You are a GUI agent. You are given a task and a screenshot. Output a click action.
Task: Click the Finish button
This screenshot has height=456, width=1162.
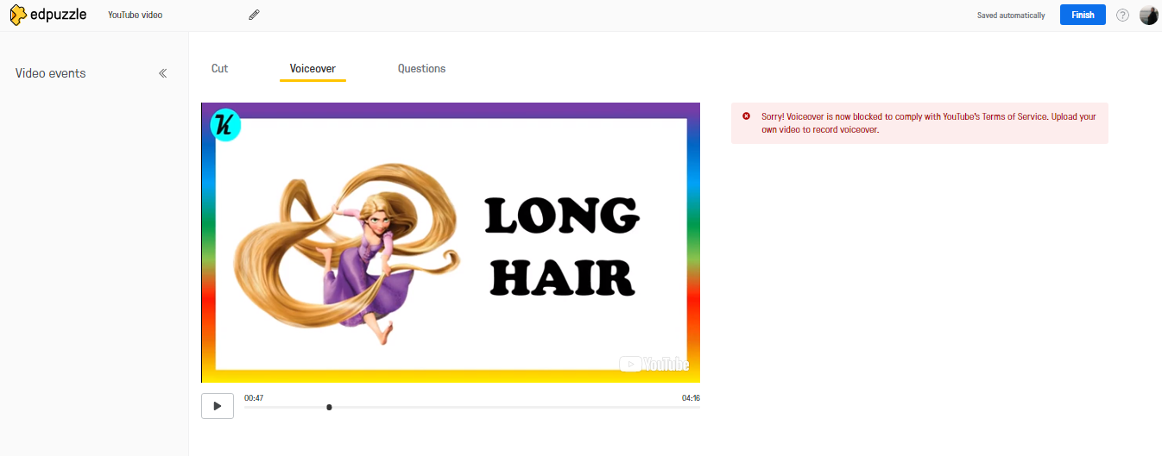(1083, 15)
